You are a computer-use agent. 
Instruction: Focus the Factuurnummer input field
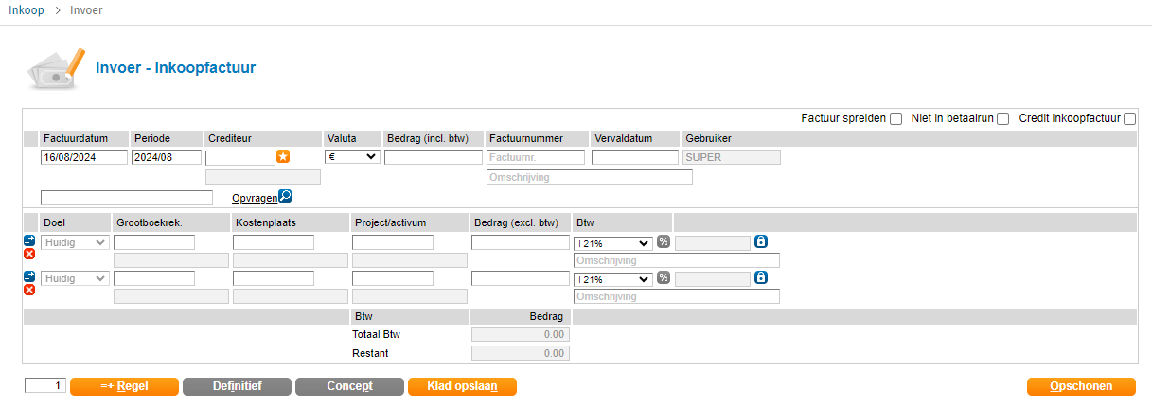[536, 157]
